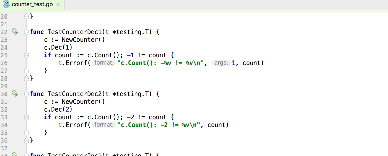Click the -1 literal on line 25

[131, 55]
